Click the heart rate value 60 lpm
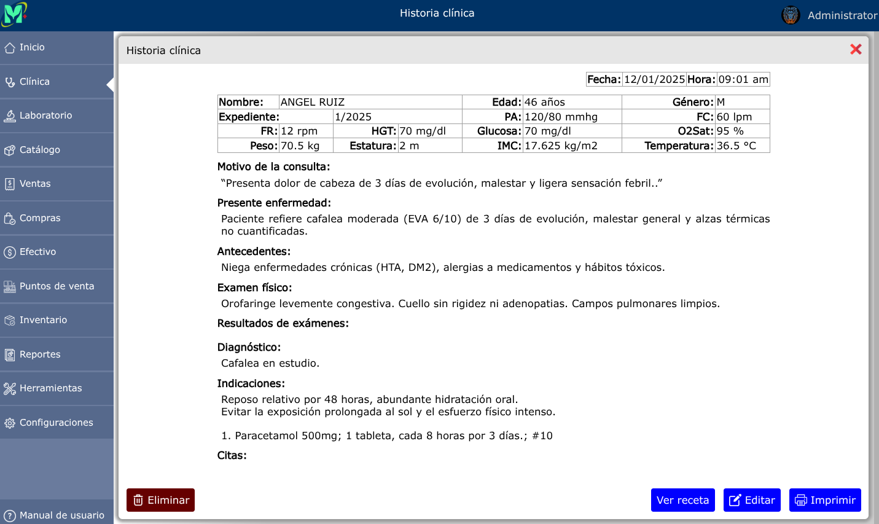 pyautogui.click(x=735, y=117)
